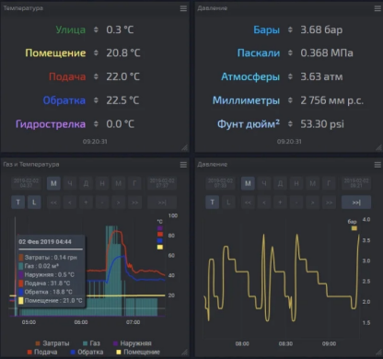Open sort arrows next to Подача temperature row
The image size is (383, 359).
point(96,76)
